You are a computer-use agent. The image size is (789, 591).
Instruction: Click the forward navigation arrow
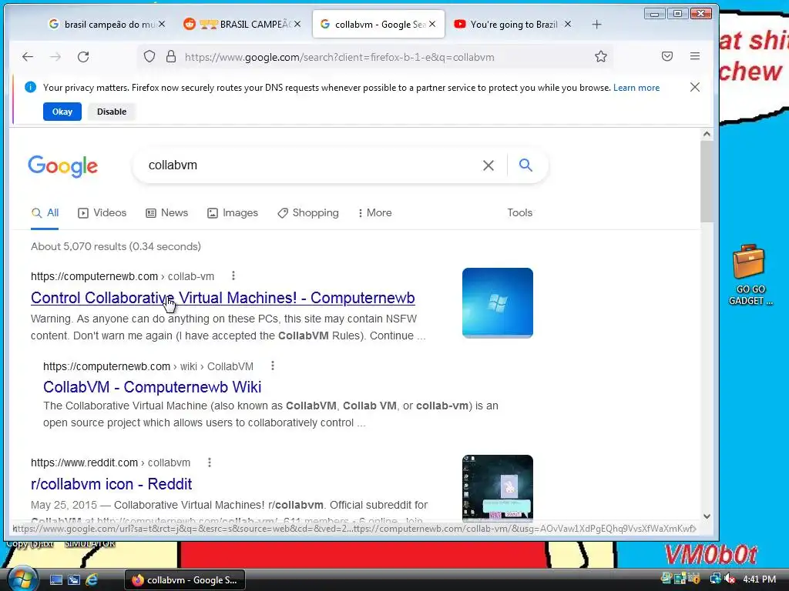[55, 57]
